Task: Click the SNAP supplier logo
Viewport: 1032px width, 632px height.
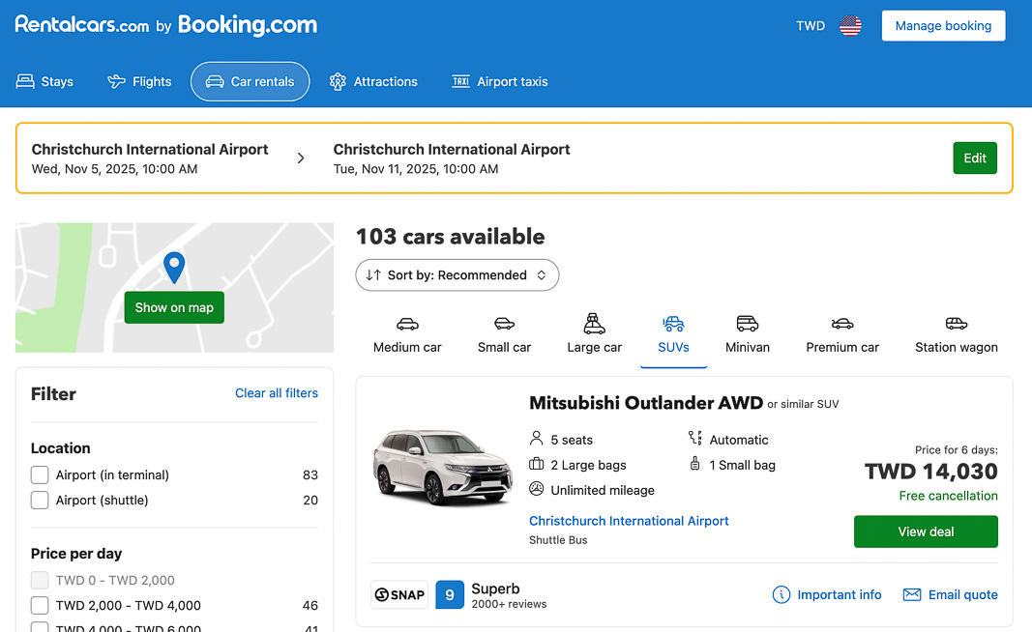Action: click(x=399, y=594)
